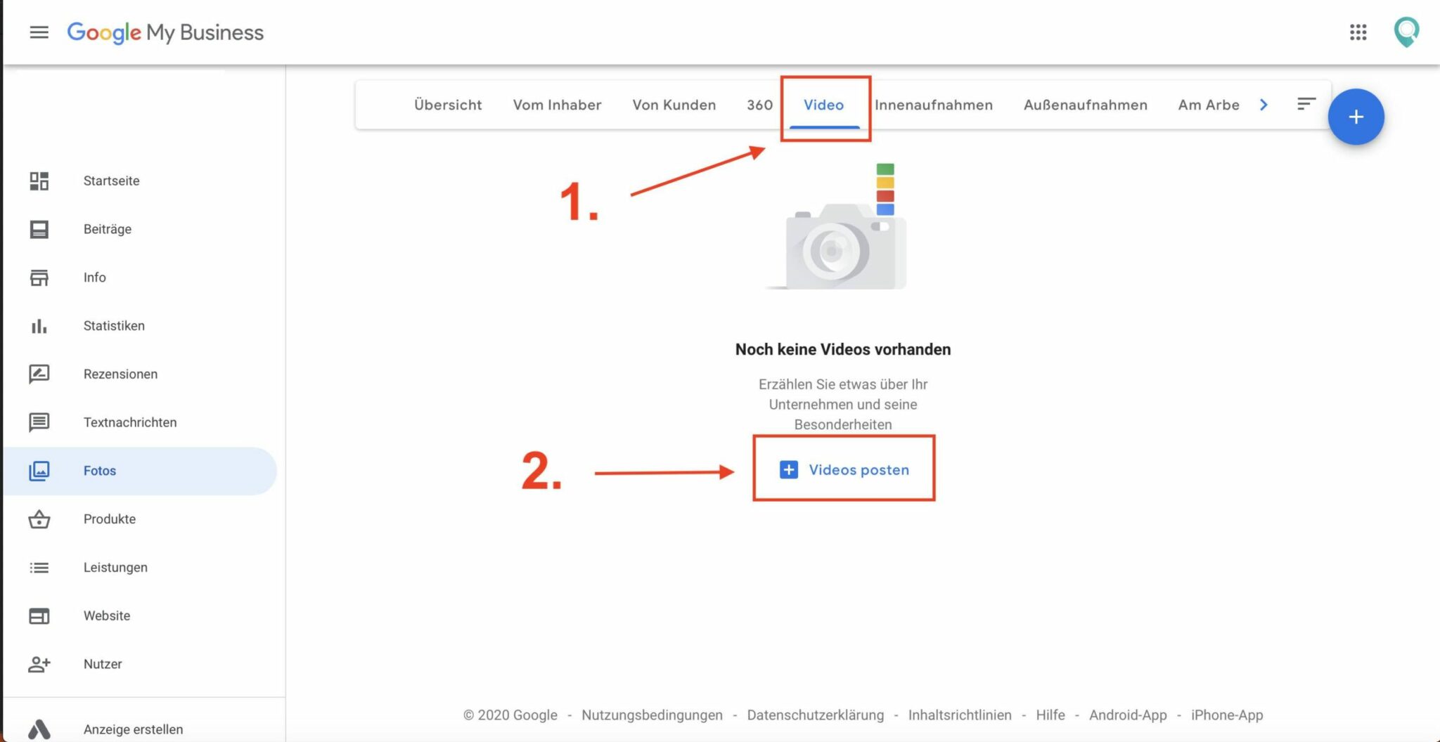Click the Nutzer add-person icon

click(x=39, y=664)
